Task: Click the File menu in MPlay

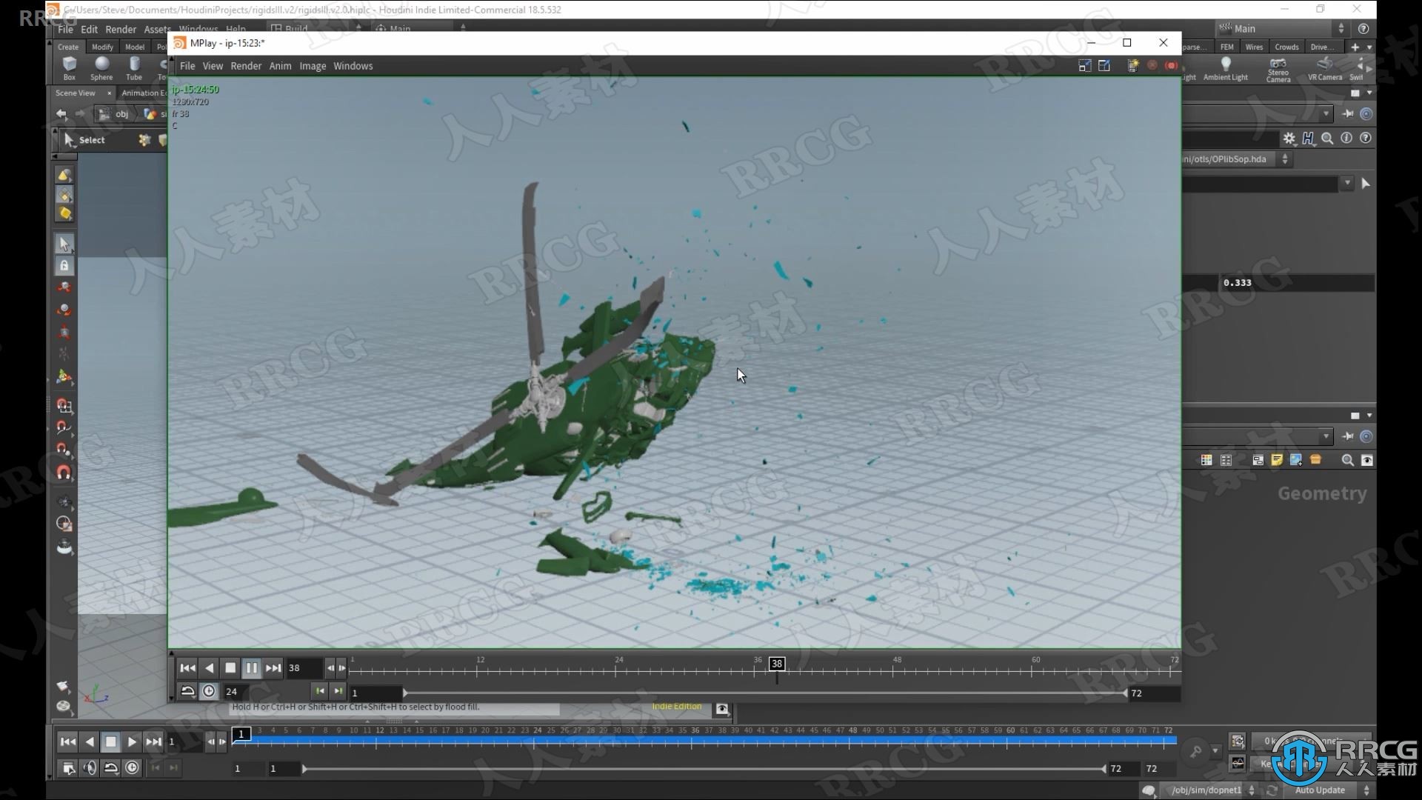Action: [x=187, y=65]
